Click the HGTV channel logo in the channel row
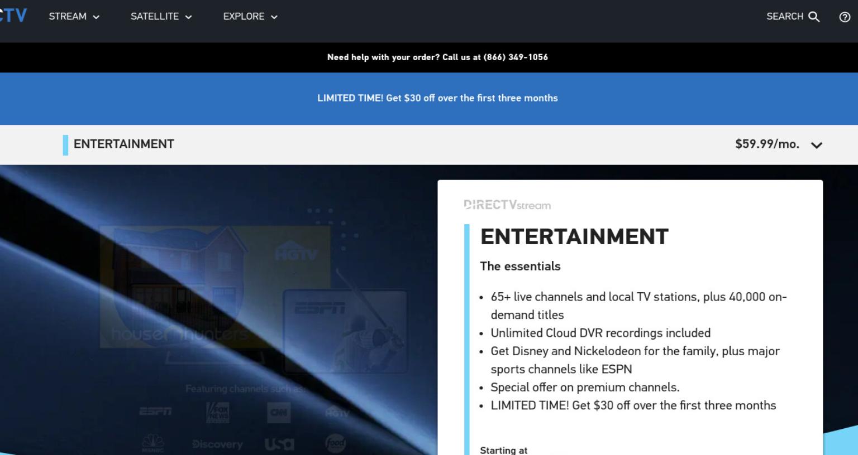 [337, 413]
